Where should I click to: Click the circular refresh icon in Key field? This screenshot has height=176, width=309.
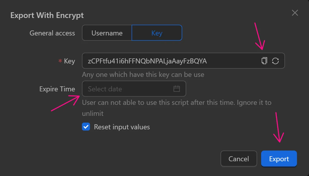(276, 61)
